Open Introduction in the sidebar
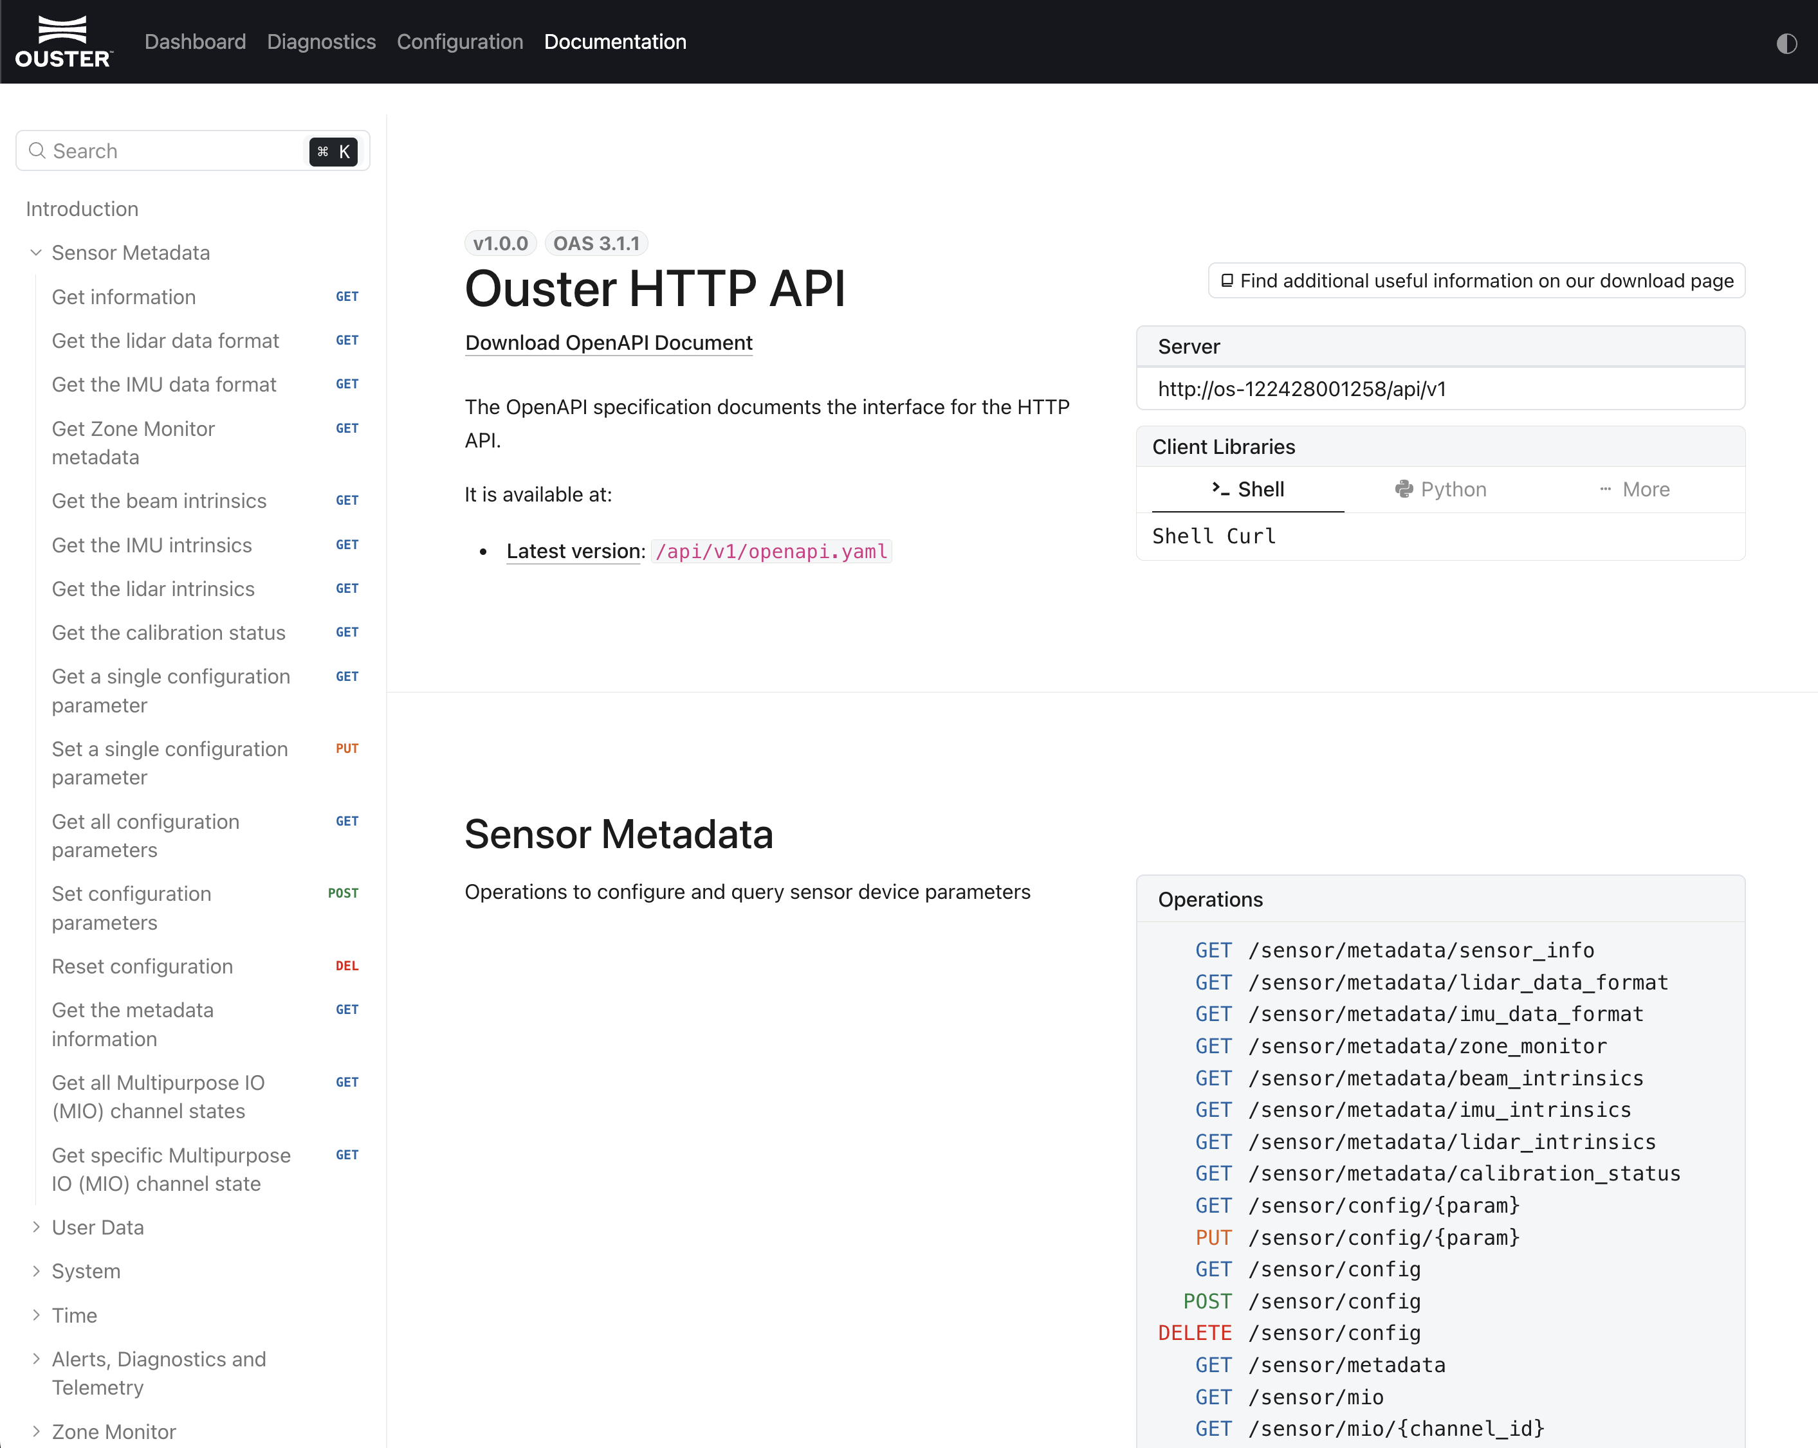Screen dimensions: 1818x1448 82,209
